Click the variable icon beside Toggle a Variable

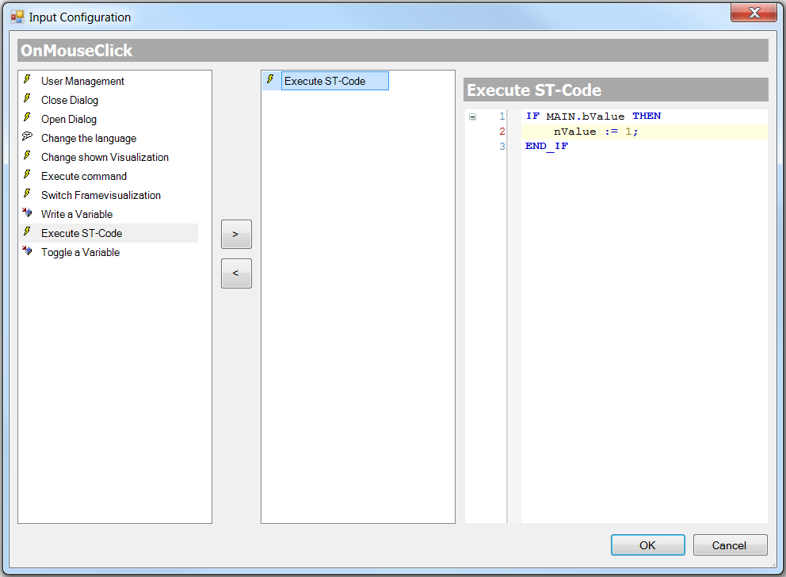point(27,250)
